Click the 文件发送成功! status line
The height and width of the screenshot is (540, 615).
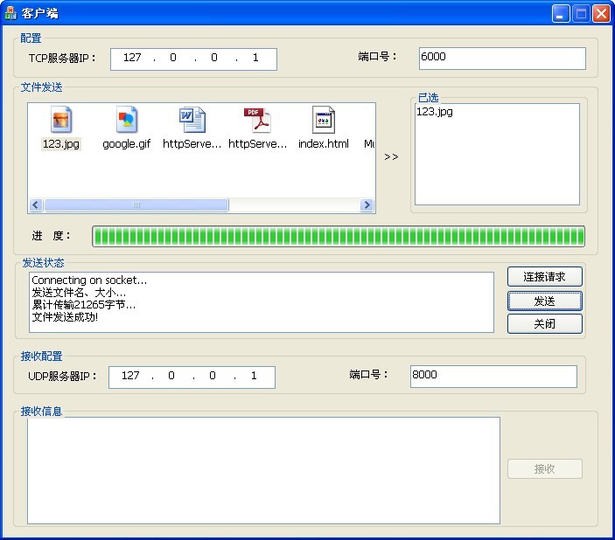coord(65,317)
